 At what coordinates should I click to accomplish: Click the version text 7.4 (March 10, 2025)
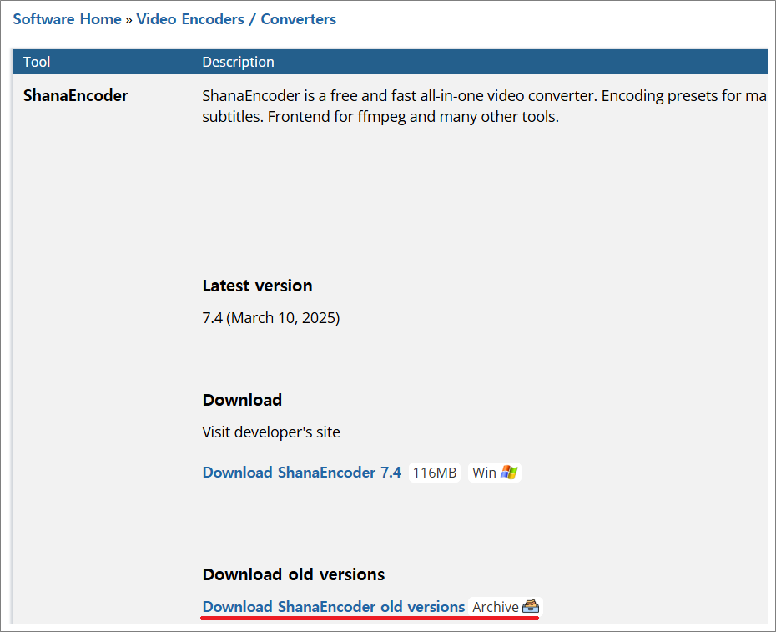271,317
